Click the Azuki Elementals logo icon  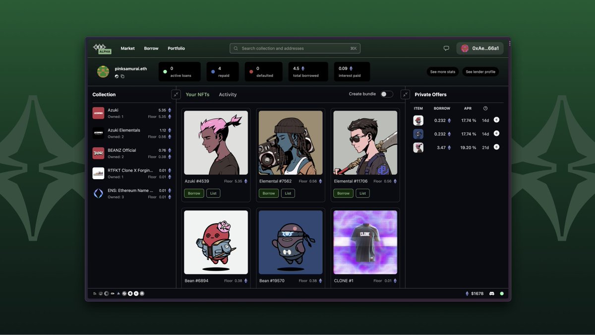pos(98,133)
